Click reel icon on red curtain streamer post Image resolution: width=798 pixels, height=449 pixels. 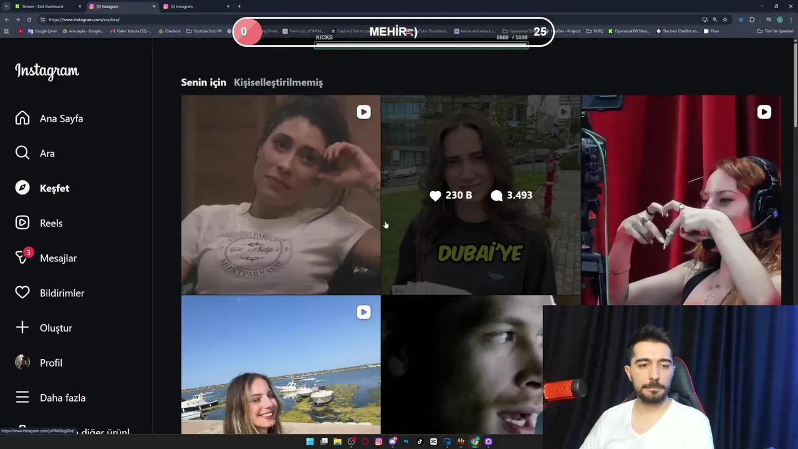point(764,112)
